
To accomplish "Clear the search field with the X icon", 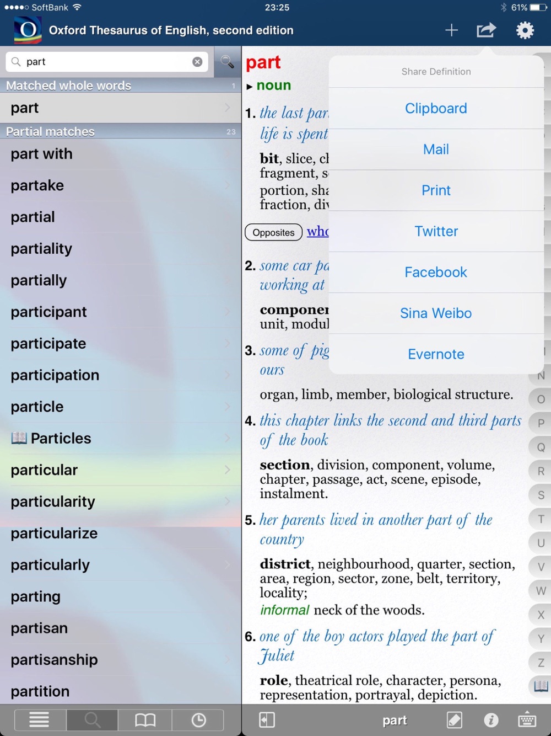I will pyautogui.click(x=197, y=62).
